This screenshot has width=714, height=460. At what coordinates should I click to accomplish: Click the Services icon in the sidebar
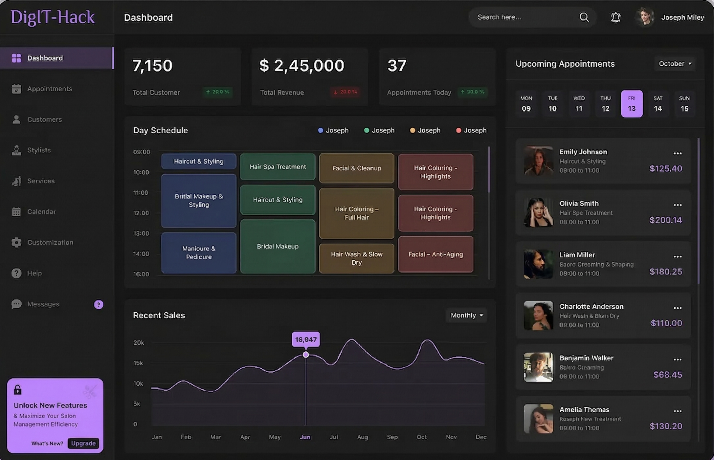pos(16,181)
